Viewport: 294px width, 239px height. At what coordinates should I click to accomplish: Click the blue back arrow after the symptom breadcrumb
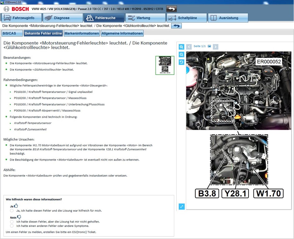(176, 26)
